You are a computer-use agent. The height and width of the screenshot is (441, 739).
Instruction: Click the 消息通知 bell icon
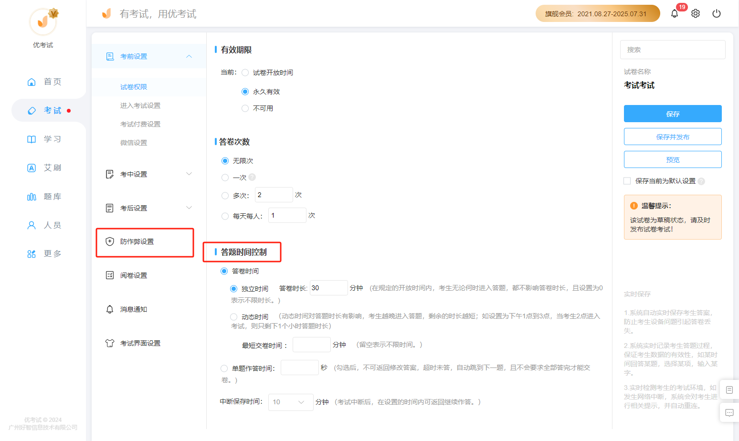[110, 309]
